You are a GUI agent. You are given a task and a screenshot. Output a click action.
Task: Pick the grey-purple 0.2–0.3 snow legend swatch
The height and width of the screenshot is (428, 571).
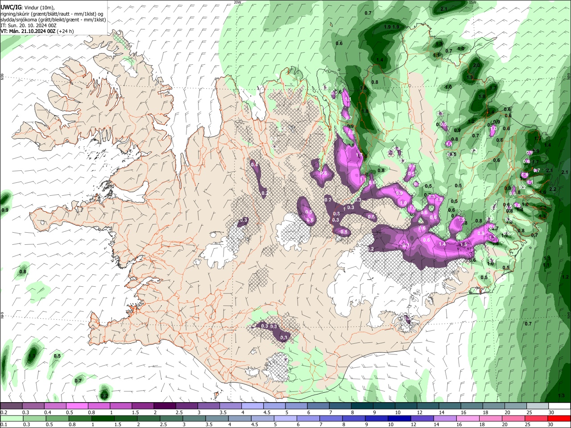pyautogui.click(x=11, y=406)
